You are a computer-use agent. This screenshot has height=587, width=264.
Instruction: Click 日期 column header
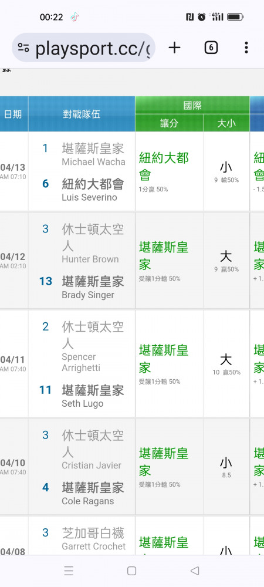tap(13, 114)
